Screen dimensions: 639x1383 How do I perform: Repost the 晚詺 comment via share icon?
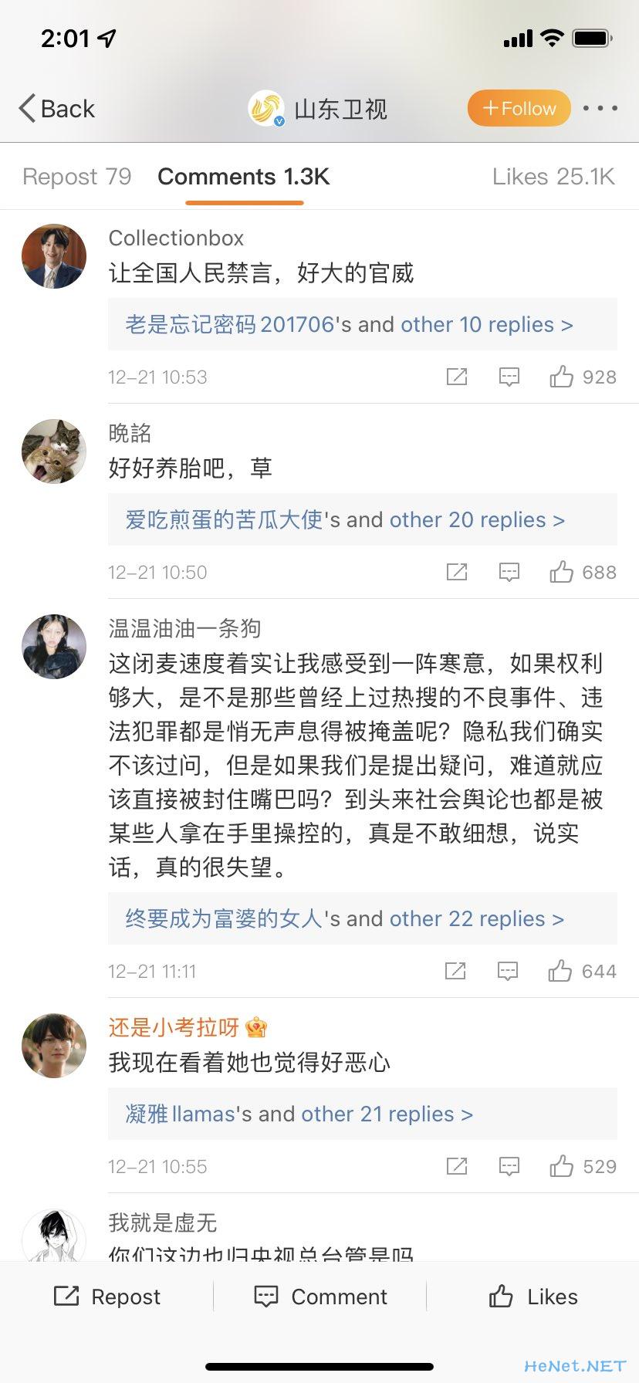[456, 572]
